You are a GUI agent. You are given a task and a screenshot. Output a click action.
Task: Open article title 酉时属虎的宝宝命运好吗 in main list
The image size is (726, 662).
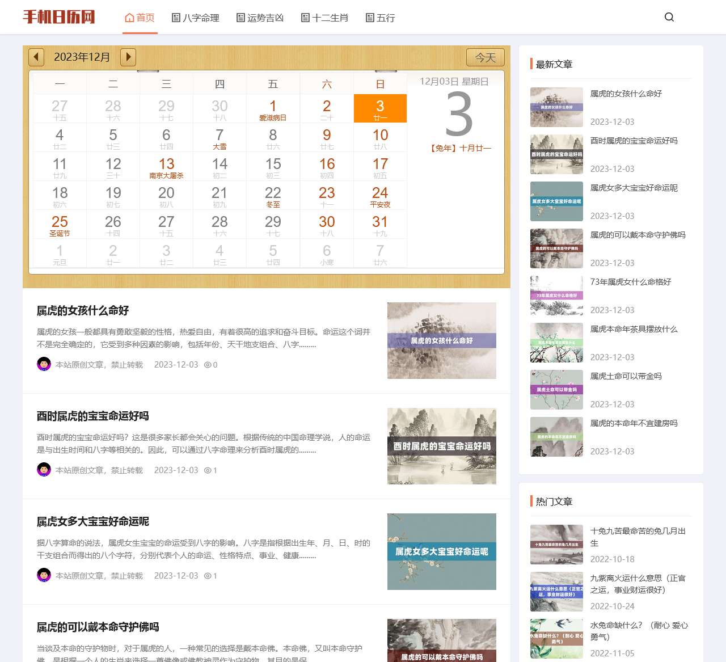click(93, 416)
